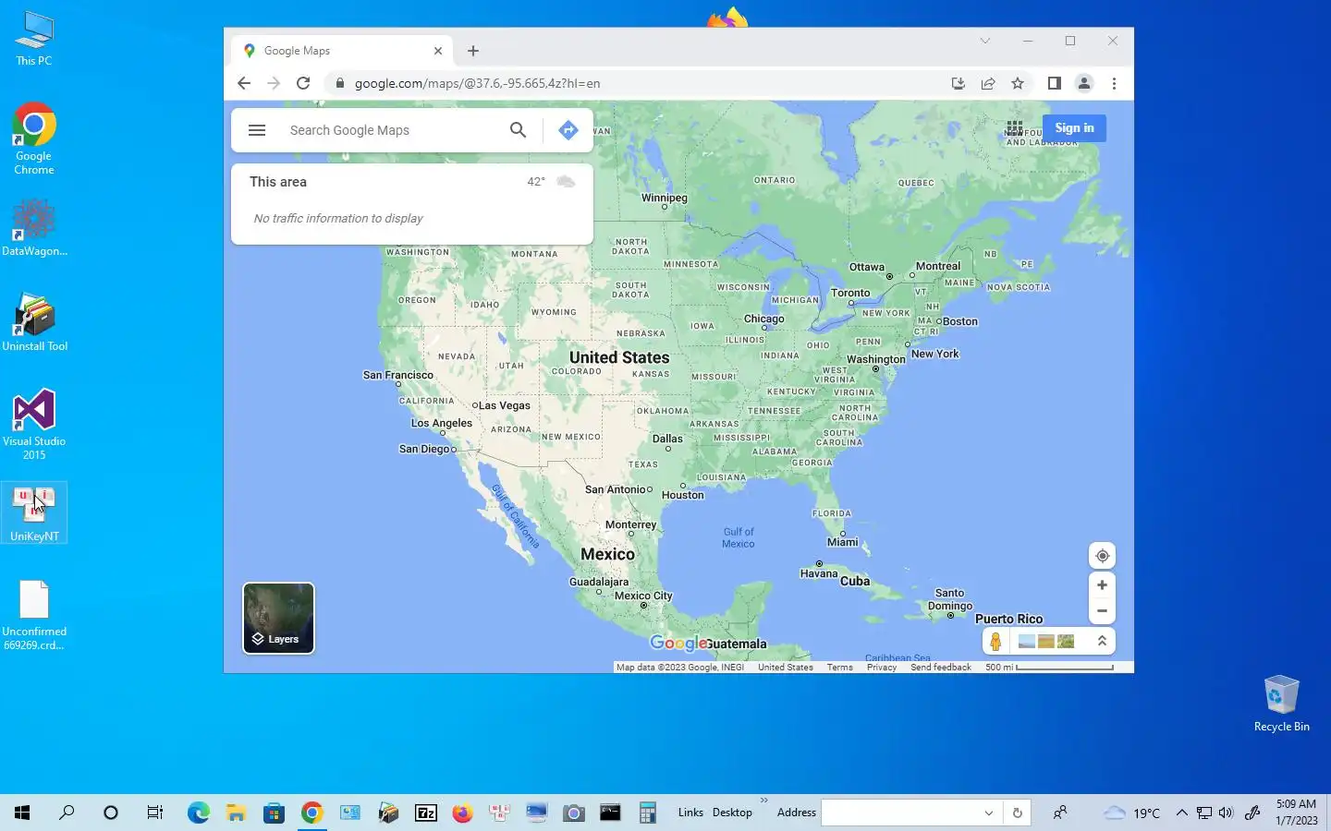The image size is (1331, 831).
Task: Open 7-Zip from the taskbar
Action: tap(426, 813)
